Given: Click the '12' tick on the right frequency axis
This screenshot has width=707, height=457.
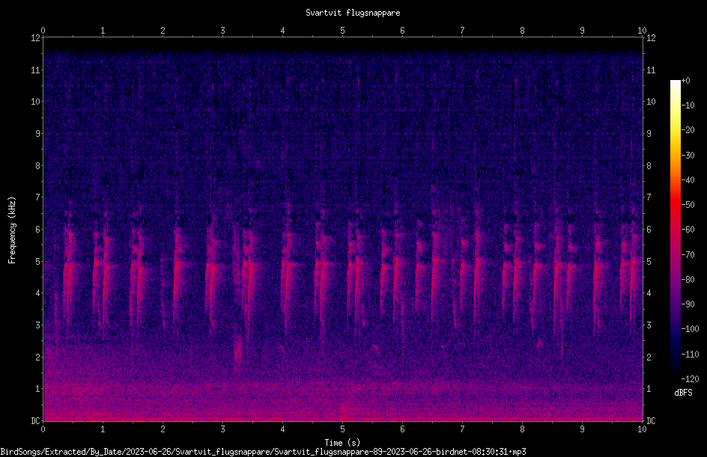Looking at the screenshot, I should tap(651, 38).
